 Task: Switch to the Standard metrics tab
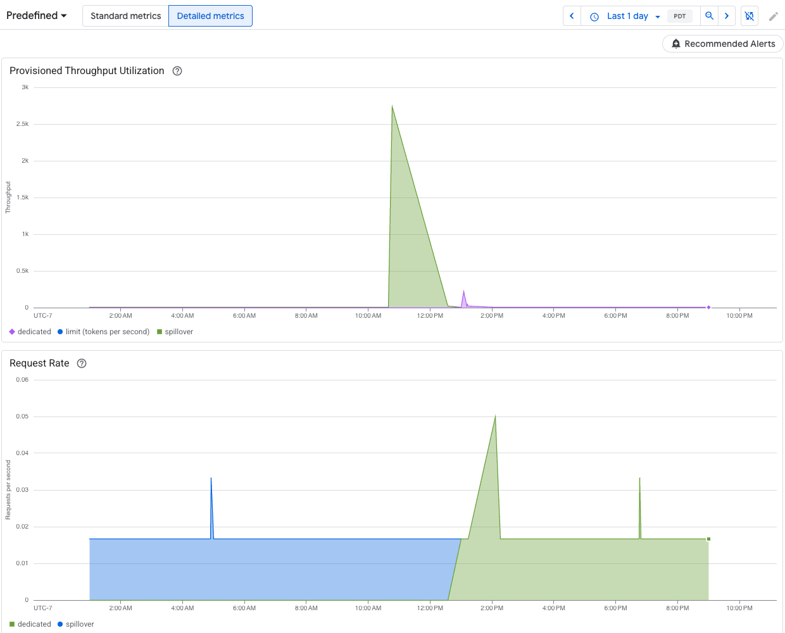click(126, 16)
